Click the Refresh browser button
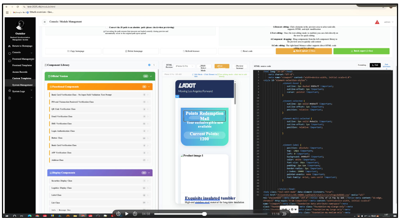The width and height of the screenshot is (402, 221). click(x=188, y=51)
